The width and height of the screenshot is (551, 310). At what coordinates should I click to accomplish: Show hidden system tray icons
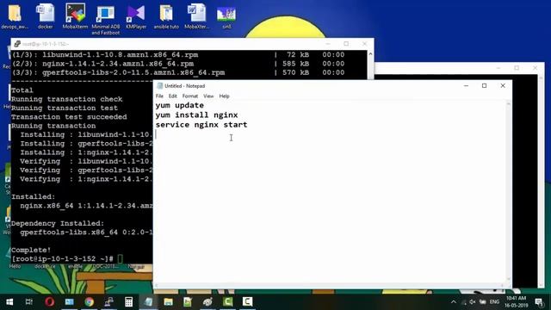click(x=454, y=302)
